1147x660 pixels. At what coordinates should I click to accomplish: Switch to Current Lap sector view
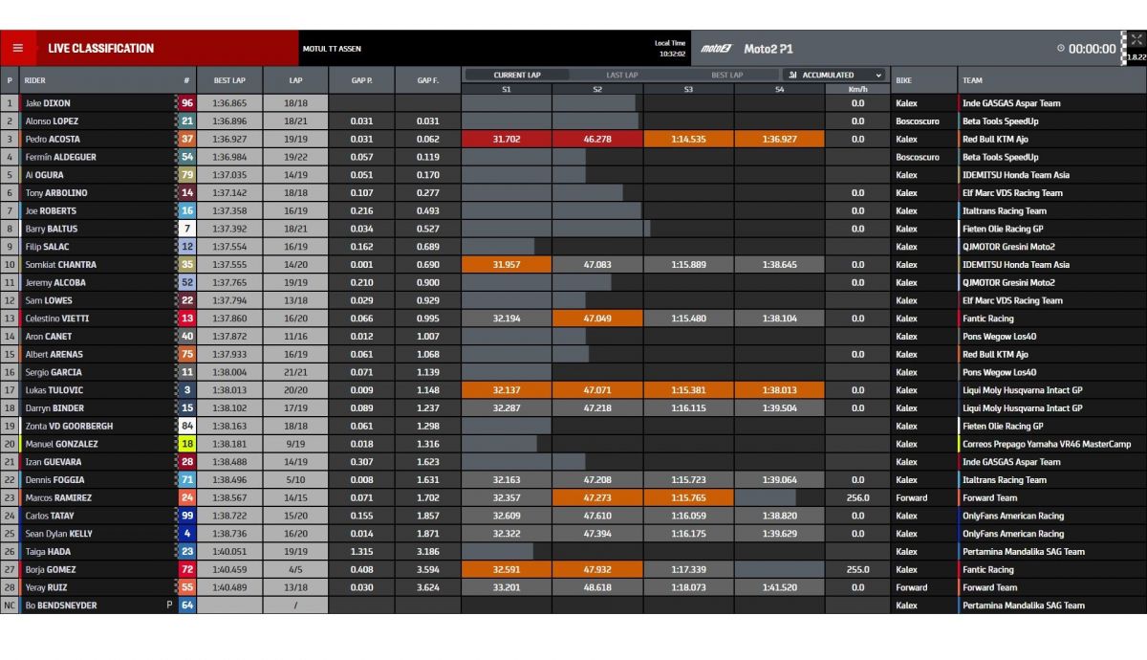516,75
